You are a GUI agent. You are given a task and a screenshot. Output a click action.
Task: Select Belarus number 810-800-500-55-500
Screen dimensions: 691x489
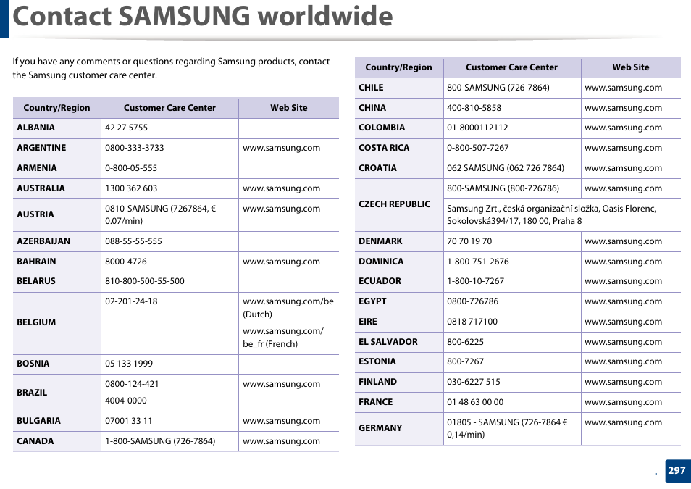coord(145,281)
